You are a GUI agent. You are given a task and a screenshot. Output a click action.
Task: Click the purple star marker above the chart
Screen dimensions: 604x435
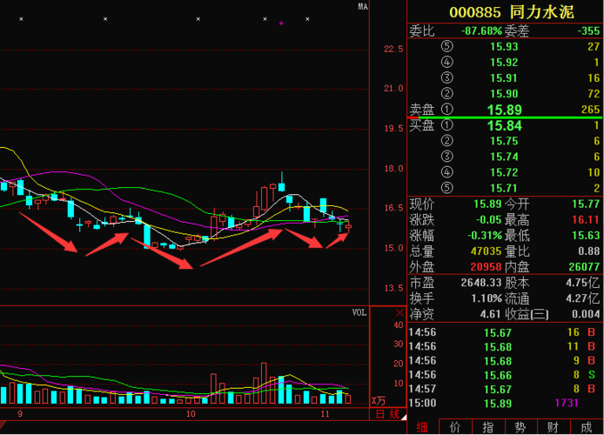click(281, 23)
